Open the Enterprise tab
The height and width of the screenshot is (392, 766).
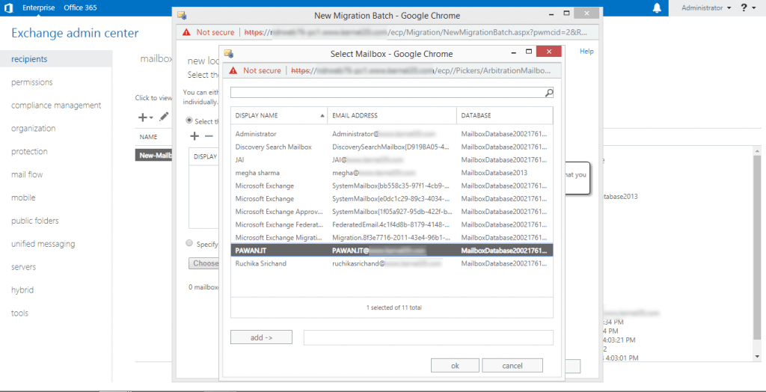[x=39, y=7]
